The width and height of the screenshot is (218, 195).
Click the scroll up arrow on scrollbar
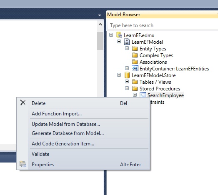100,25
